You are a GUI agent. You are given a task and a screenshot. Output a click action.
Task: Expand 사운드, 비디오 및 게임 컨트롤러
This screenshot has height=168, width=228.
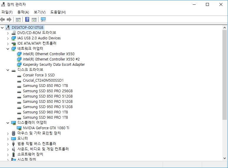[8, 149]
